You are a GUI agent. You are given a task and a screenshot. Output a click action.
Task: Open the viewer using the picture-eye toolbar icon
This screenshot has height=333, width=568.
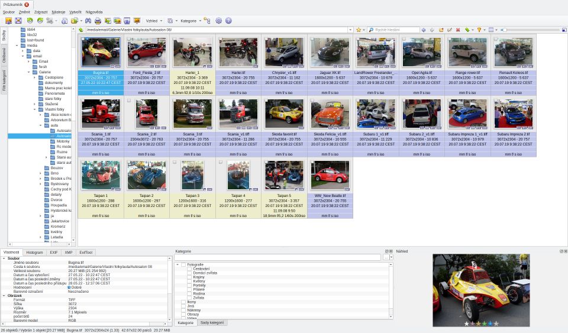point(8,21)
